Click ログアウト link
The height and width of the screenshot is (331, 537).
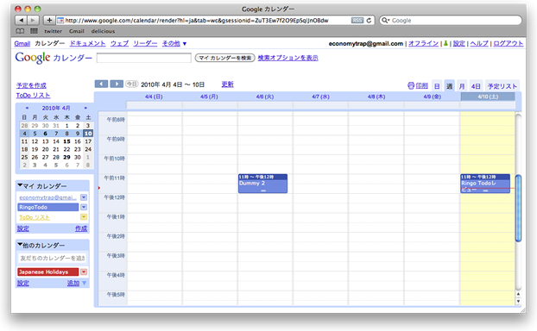(509, 43)
